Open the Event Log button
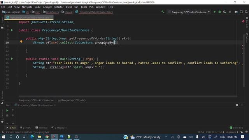The width and height of the screenshot is (249, 140). [236, 128]
